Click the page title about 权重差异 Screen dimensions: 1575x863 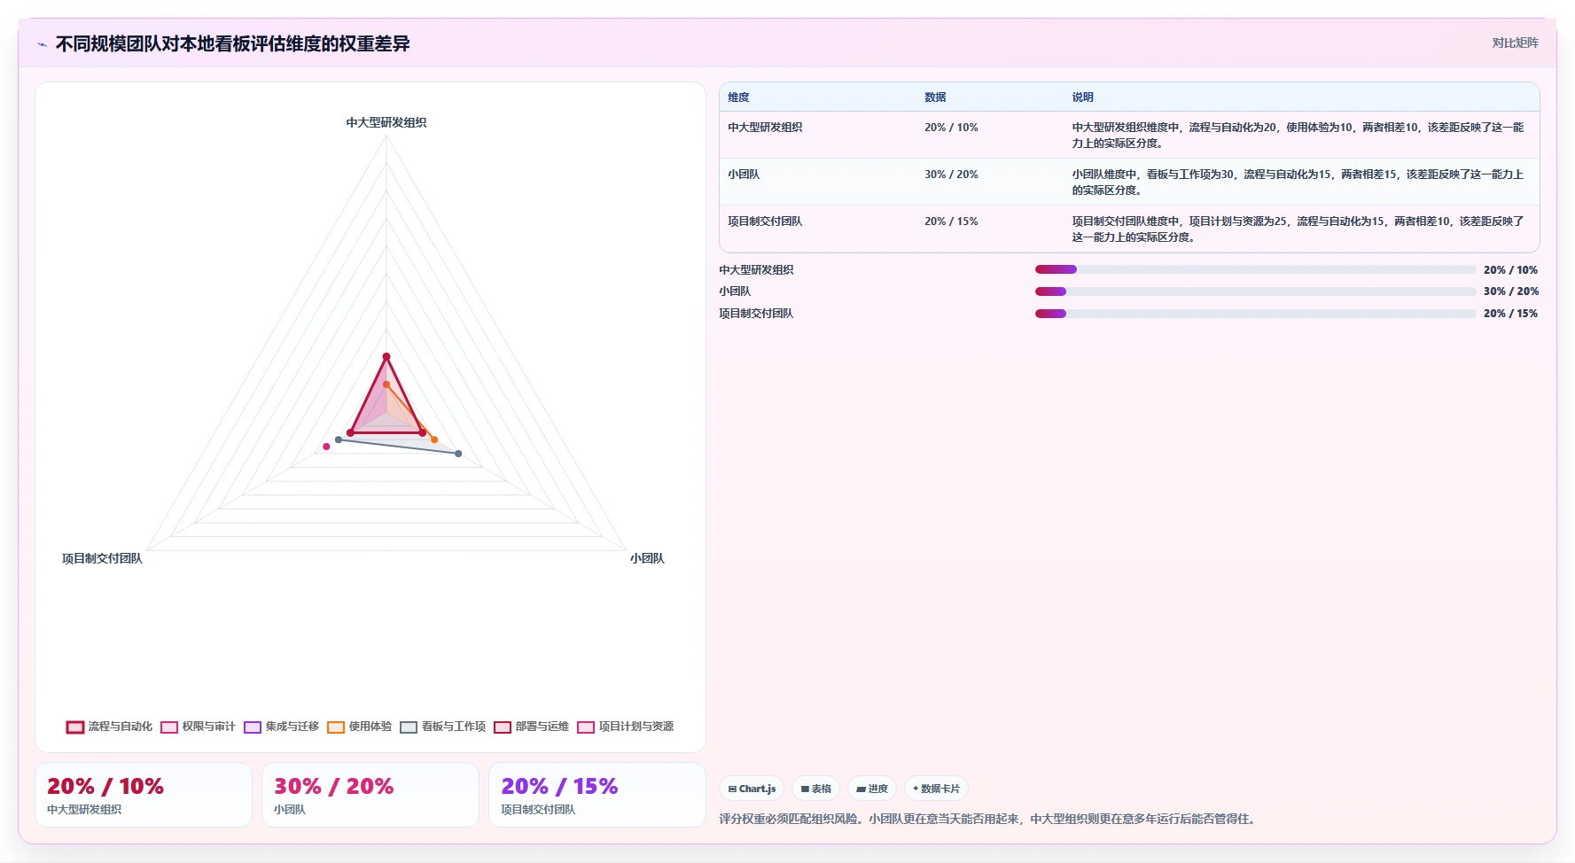232,44
